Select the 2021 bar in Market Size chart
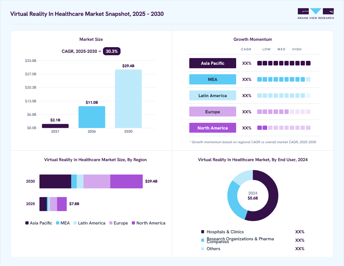The height and width of the screenshot is (266, 344). click(55, 126)
